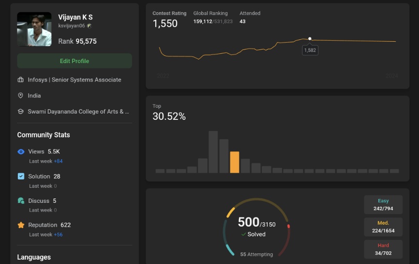Click the +56 reputation last week value
419x264 pixels.
(58, 234)
